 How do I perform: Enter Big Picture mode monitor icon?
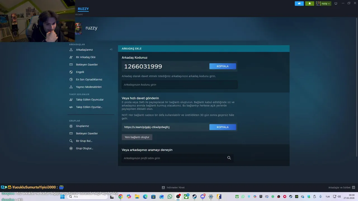[336, 3]
